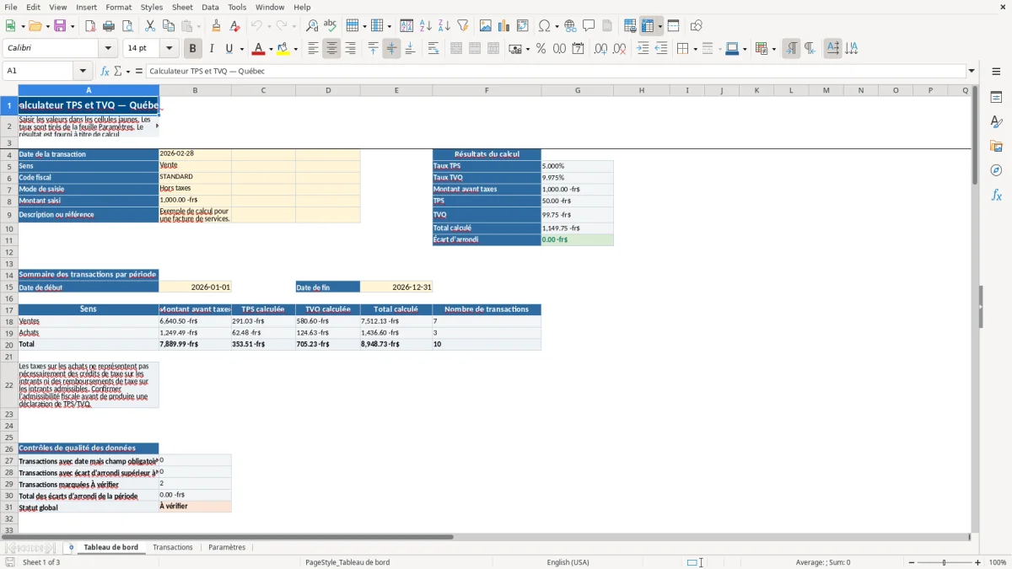Screen dimensions: 1012x569
Task: Switch to the Paramètres sheet tab
Action: coord(227,547)
